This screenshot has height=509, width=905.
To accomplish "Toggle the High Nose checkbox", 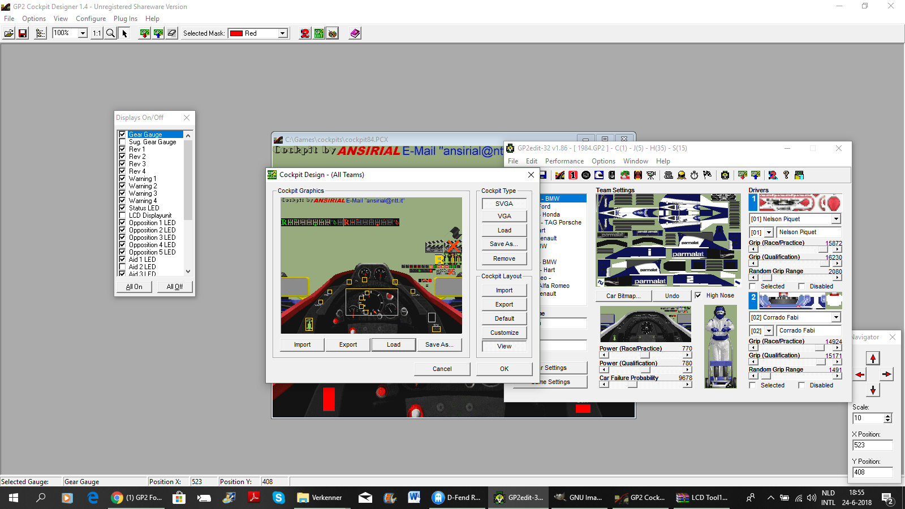I will pyautogui.click(x=698, y=295).
